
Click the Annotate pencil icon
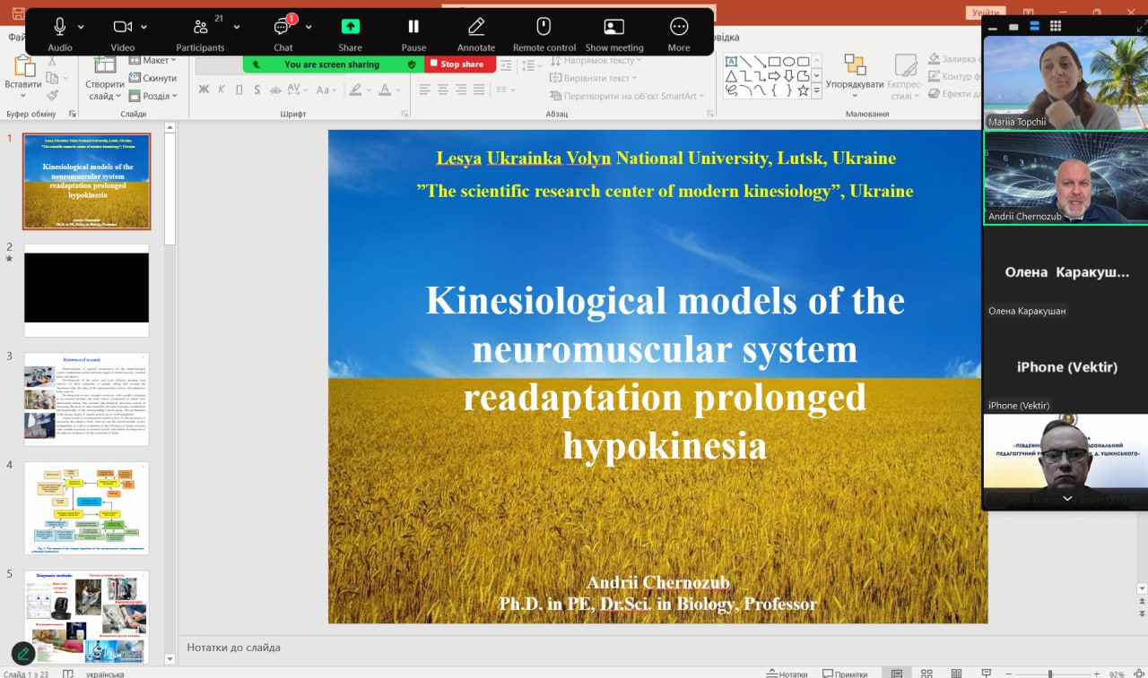pyautogui.click(x=476, y=27)
